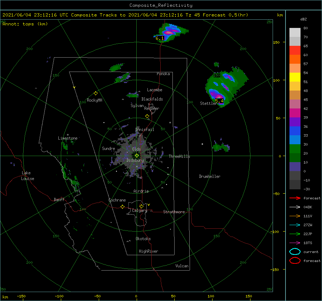Click the yellow radar-center diamond near Didsbury
Viewport: 322px width, 301px height.
click(137, 156)
